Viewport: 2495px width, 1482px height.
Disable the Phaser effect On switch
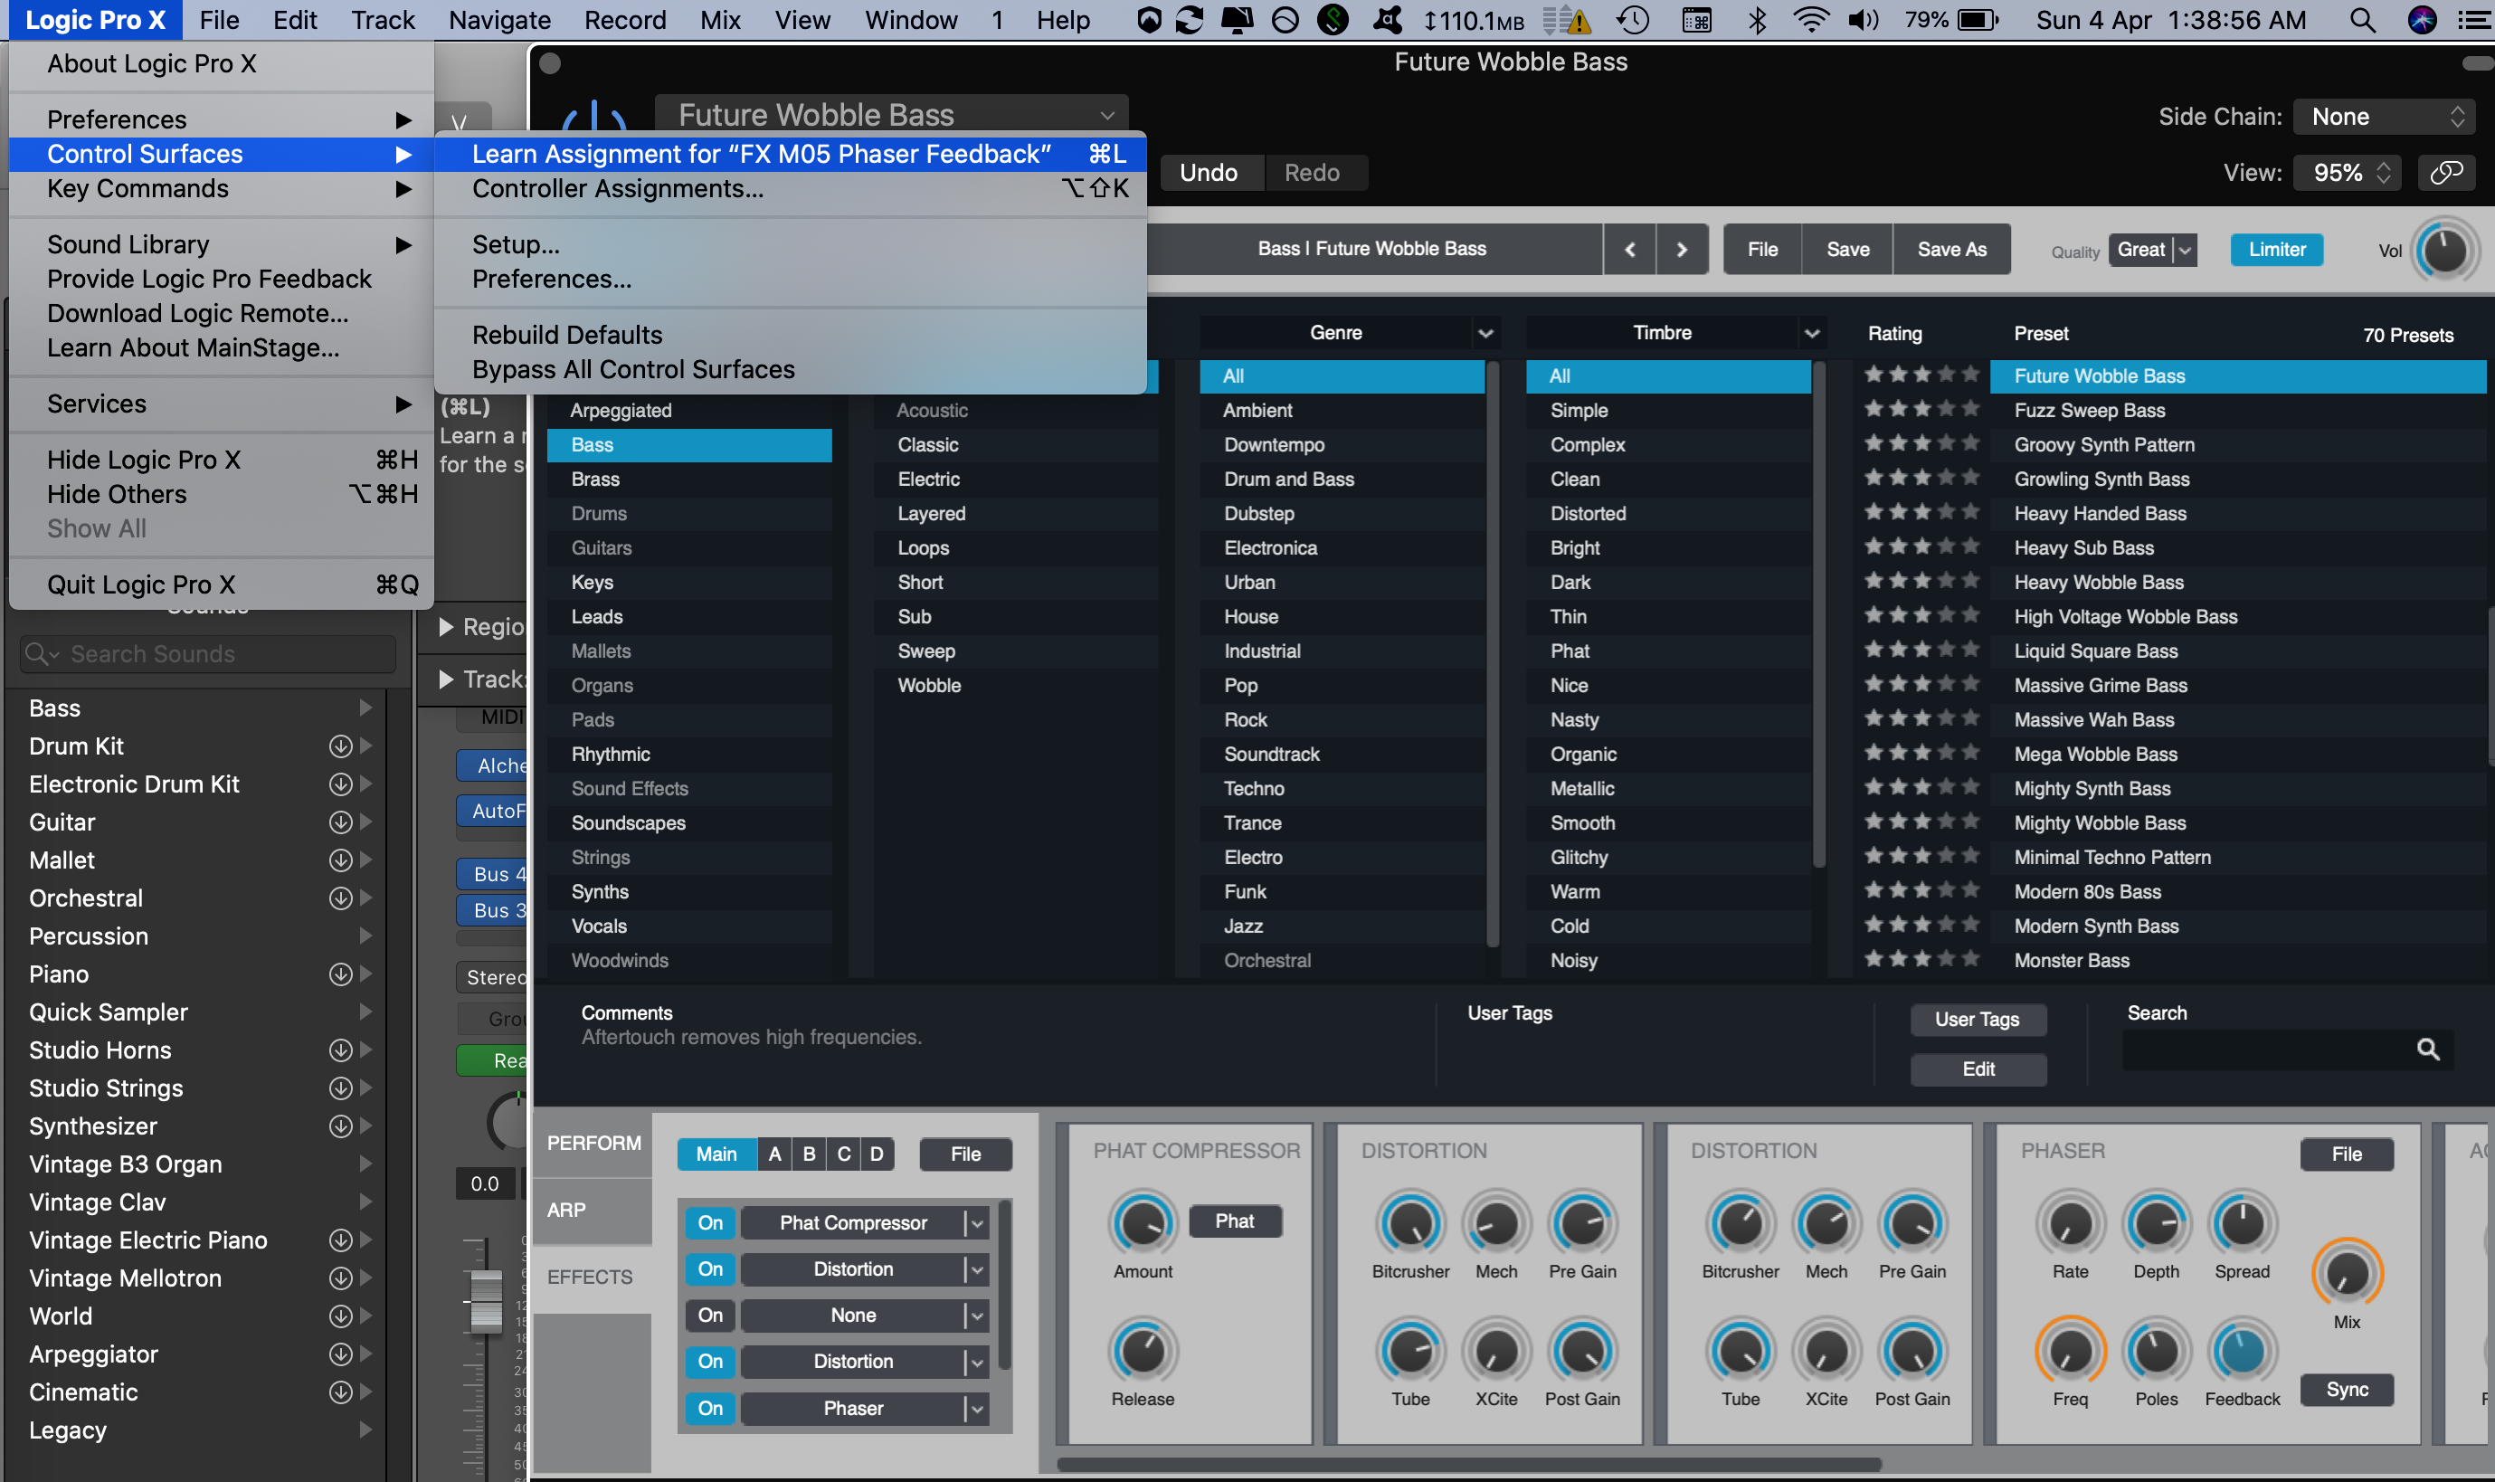pos(710,1408)
